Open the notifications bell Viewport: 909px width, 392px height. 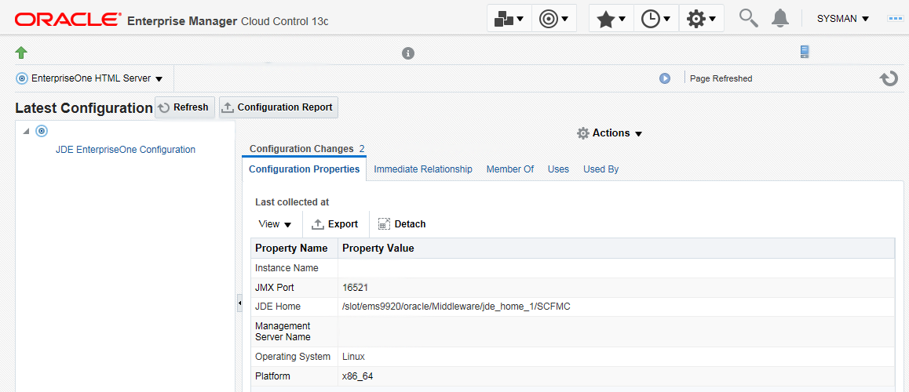(x=780, y=18)
